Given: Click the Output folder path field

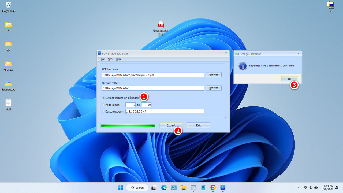Looking at the screenshot, I should (x=153, y=88).
